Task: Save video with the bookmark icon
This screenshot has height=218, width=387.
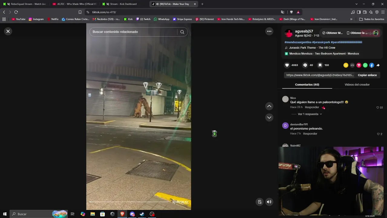Action: tap(320, 65)
